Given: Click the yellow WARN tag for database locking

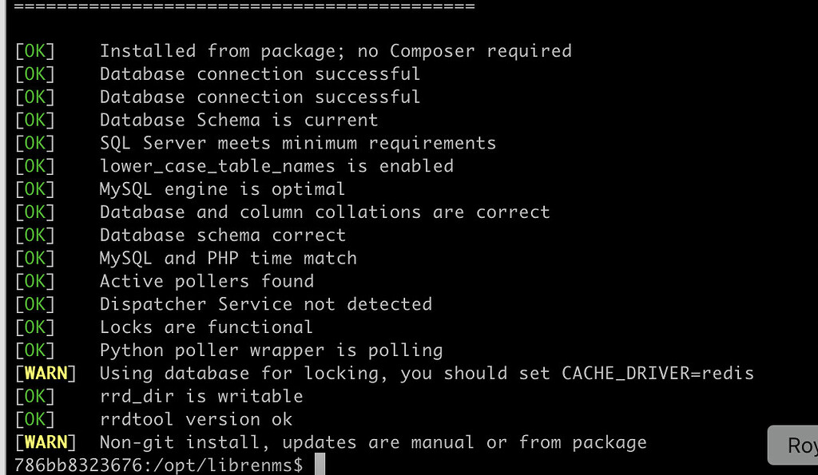Looking at the screenshot, I should pos(46,373).
